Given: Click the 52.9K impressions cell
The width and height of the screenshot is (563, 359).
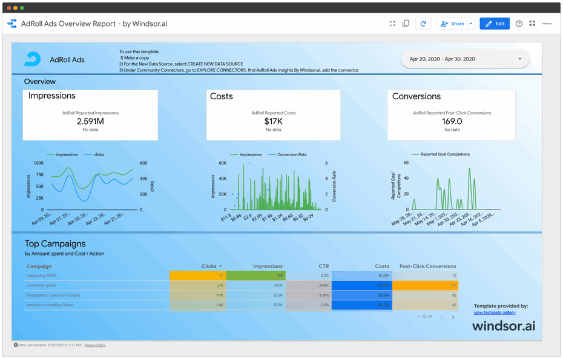Looking at the screenshot, I should pyautogui.click(x=255, y=305).
